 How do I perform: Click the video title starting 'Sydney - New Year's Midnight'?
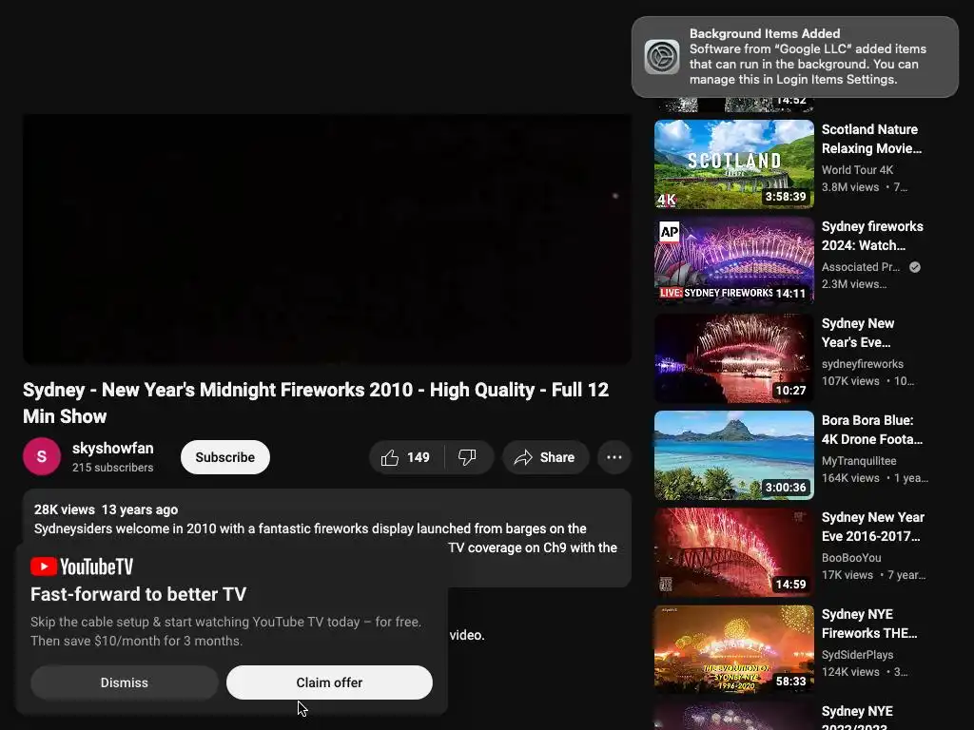[x=316, y=403]
